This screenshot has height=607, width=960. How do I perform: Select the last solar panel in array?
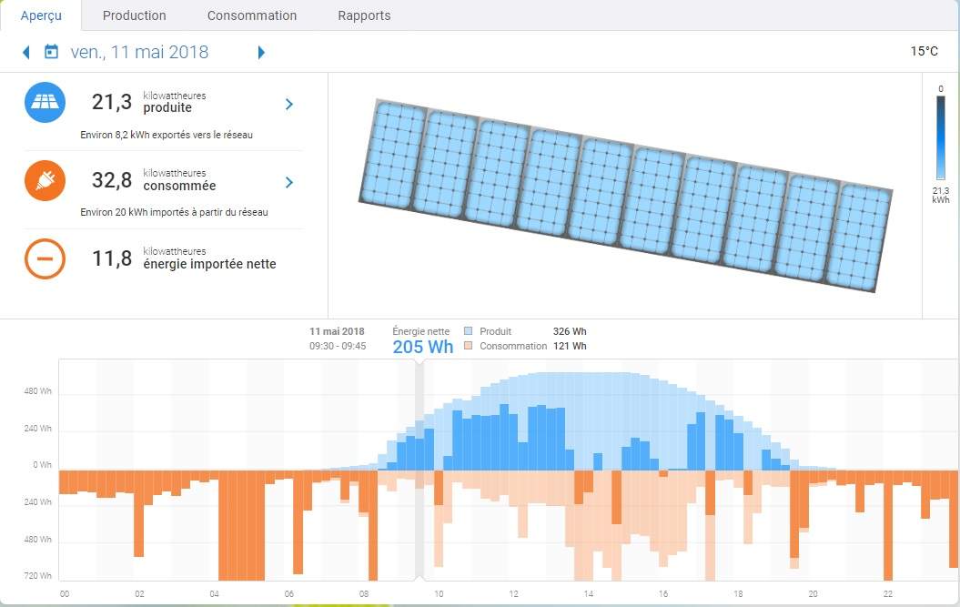pos(863,237)
